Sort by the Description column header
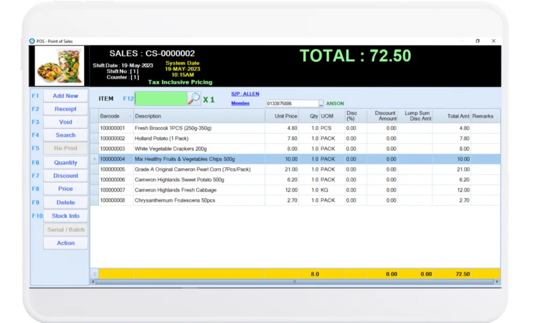 [199, 116]
